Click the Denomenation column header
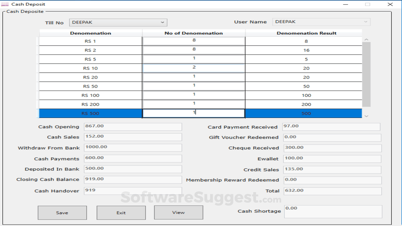 click(x=91, y=33)
